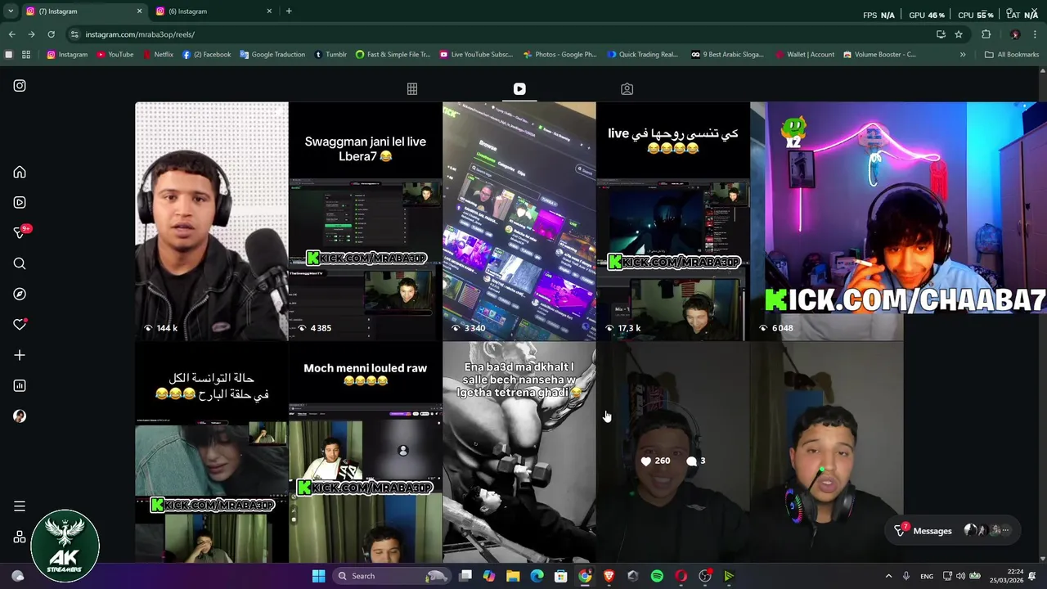Reload the current page

pyautogui.click(x=51, y=34)
